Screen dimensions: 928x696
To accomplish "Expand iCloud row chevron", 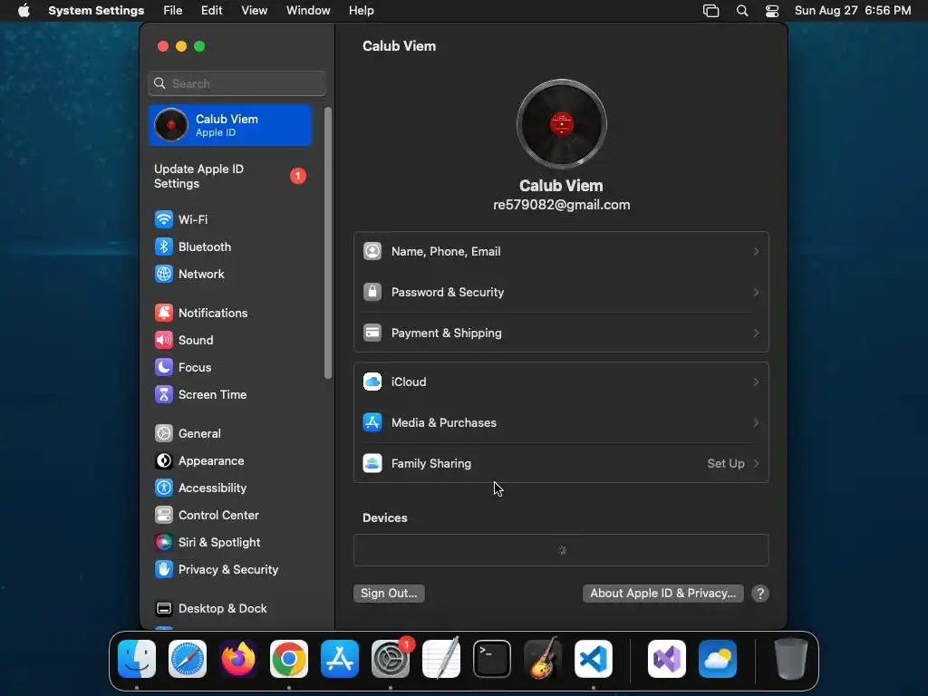I will tap(756, 382).
